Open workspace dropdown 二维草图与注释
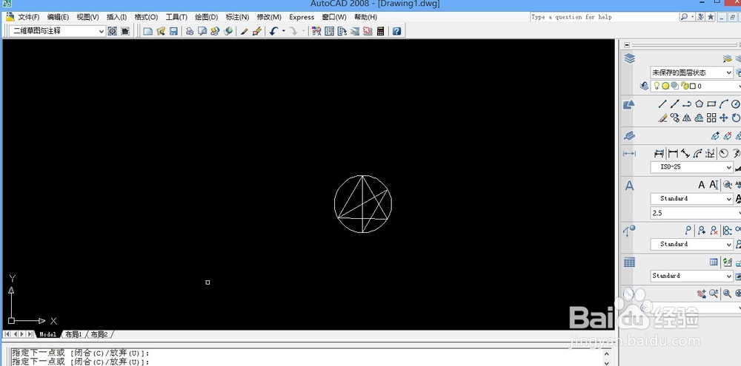Image resolution: width=741 pixels, height=366 pixels. point(57,31)
